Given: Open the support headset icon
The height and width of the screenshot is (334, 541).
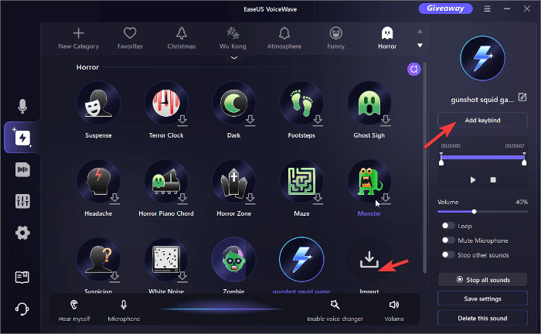Looking at the screenshot, I should point(22,308).
